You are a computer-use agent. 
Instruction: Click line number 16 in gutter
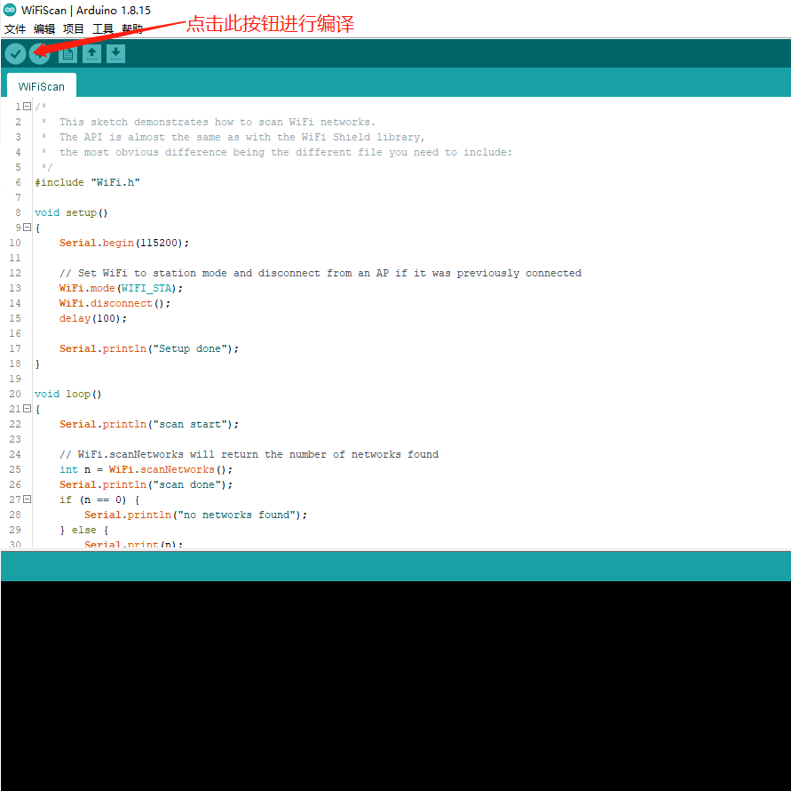[x=15, y=334]
